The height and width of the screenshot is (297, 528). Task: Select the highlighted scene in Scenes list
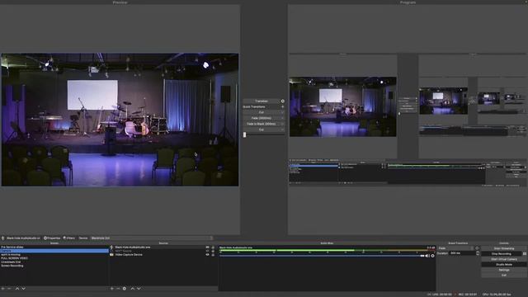point(54,251)
